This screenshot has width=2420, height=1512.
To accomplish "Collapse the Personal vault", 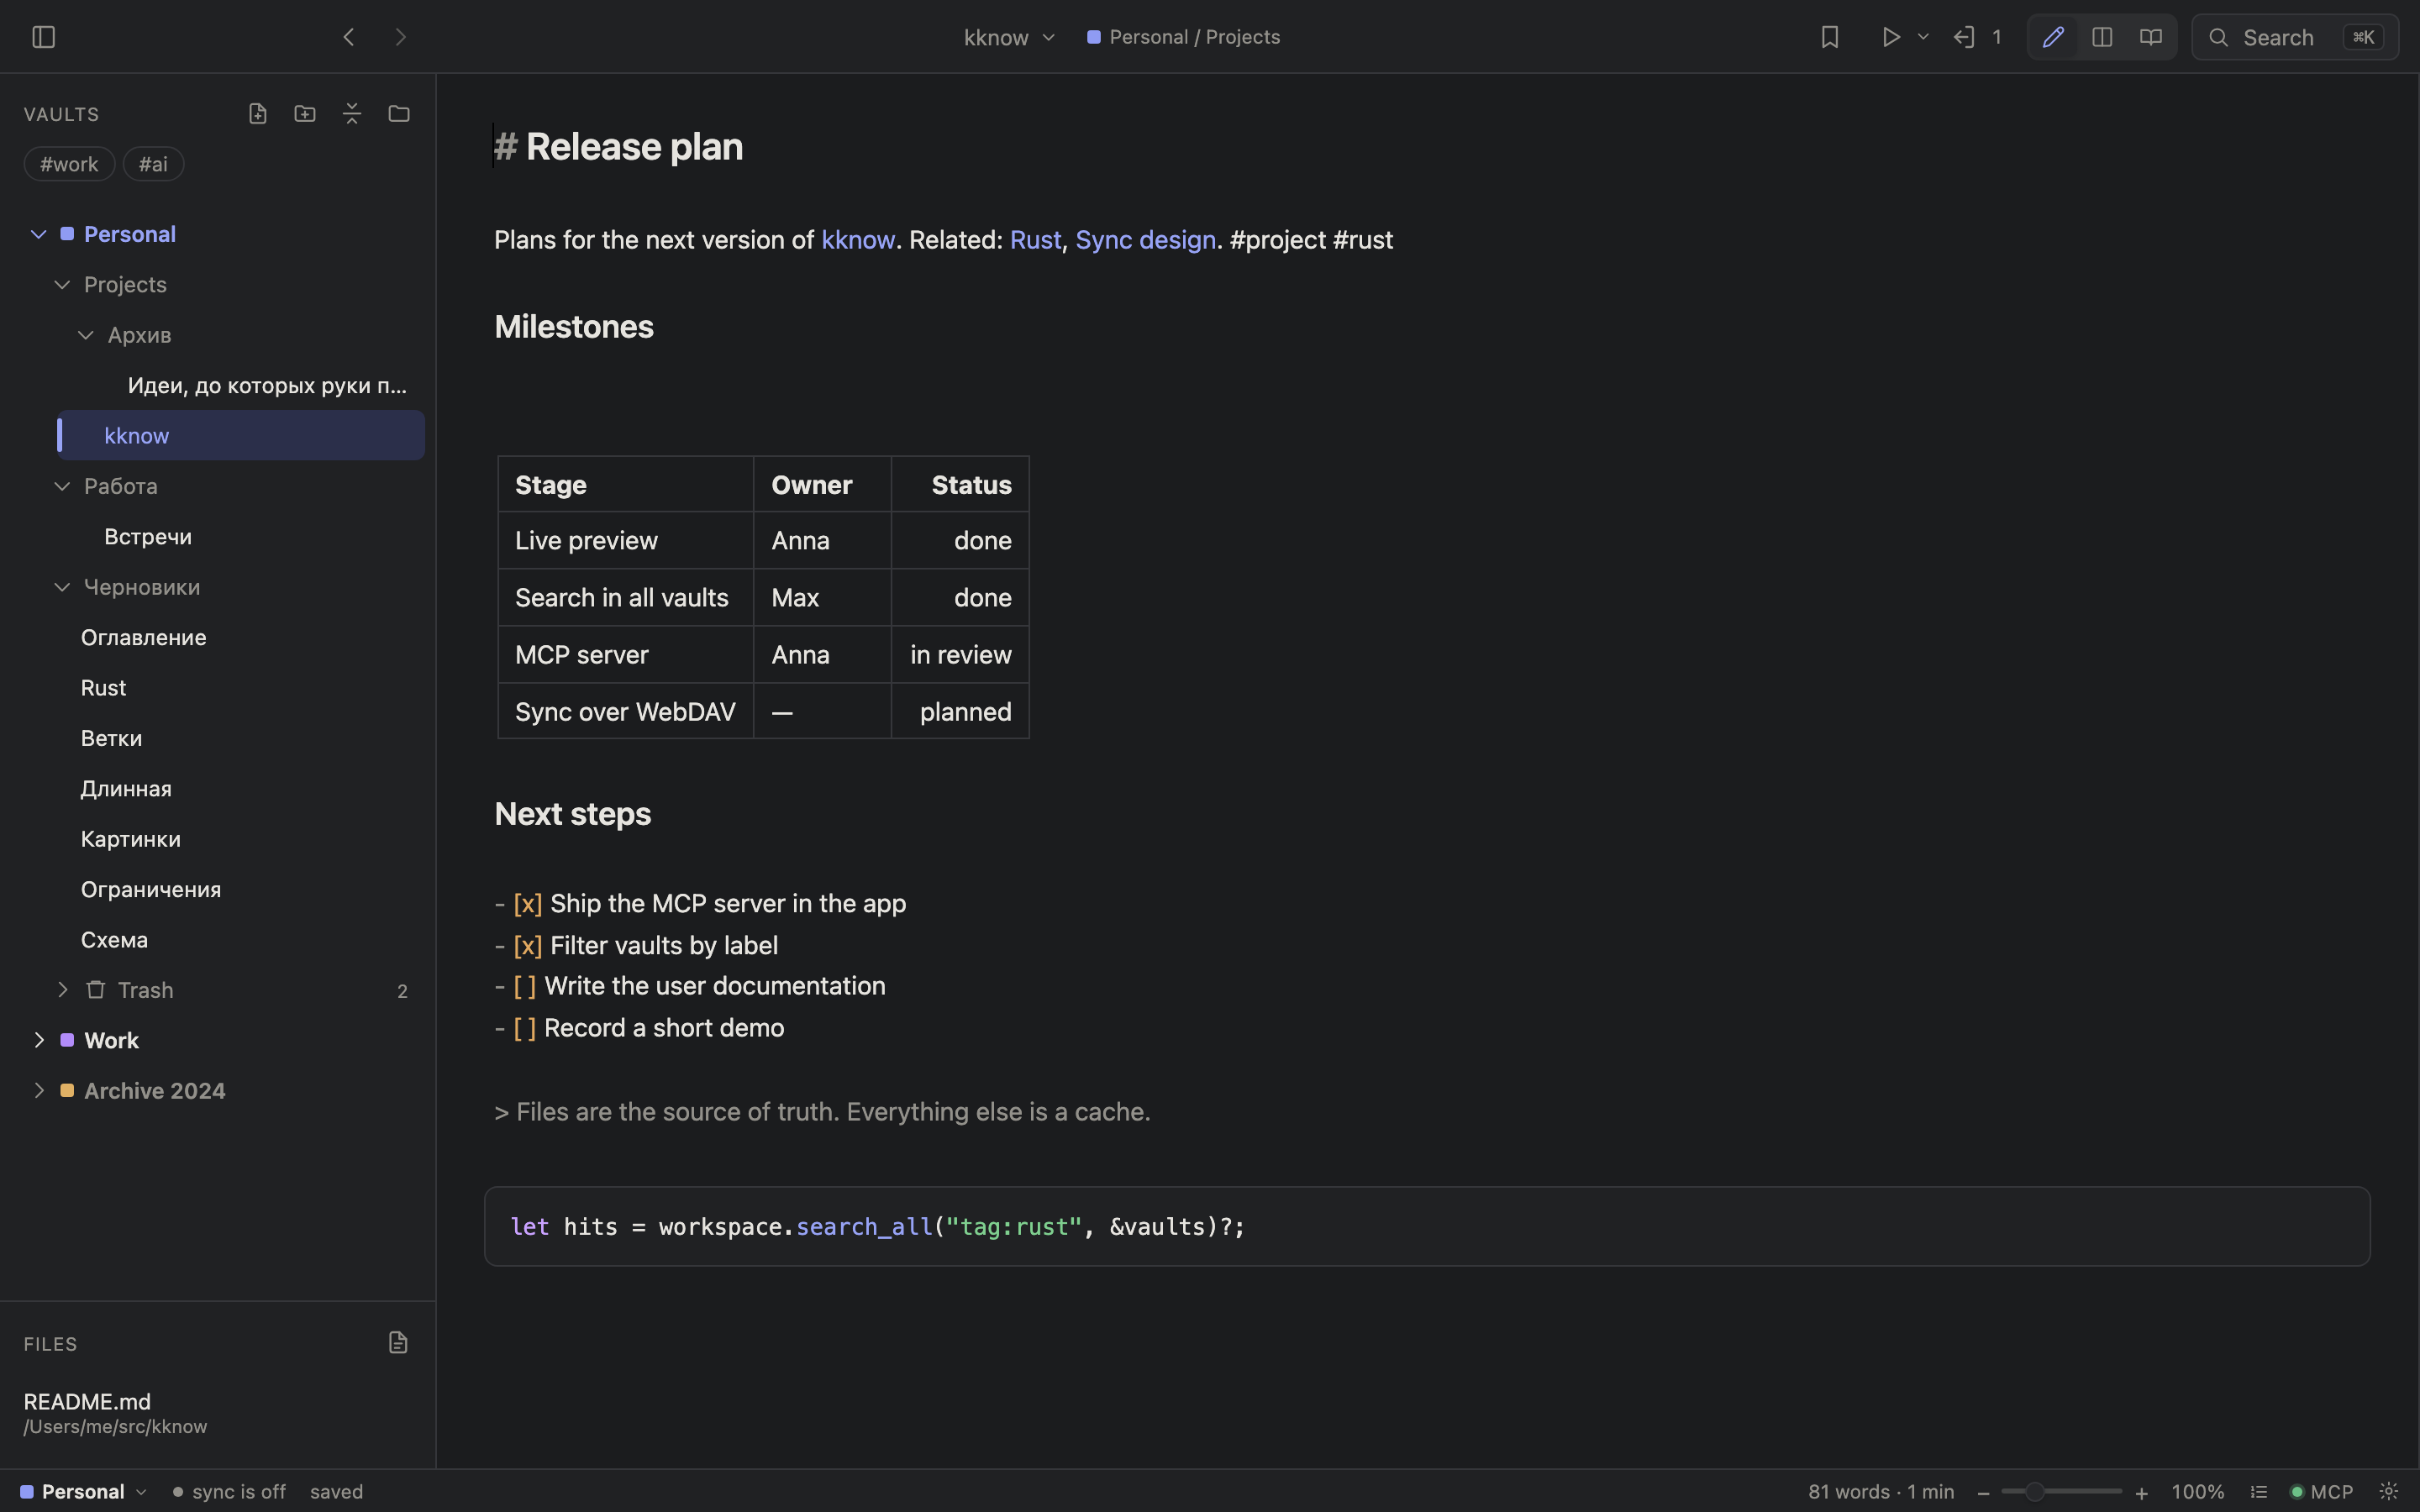I will 39,234.
